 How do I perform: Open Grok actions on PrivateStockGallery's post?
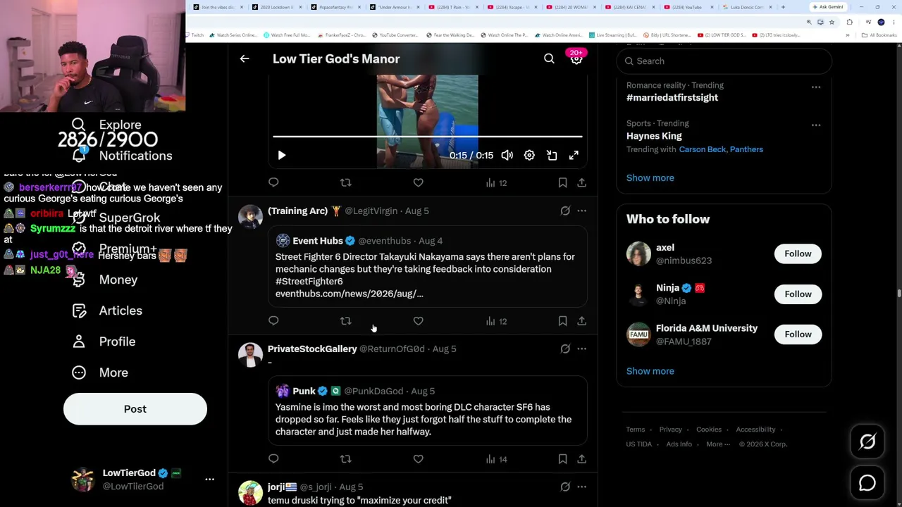coord(565,349)
